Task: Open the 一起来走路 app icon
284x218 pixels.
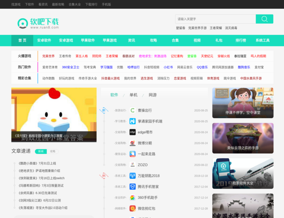Action: [x=132, y=154]
